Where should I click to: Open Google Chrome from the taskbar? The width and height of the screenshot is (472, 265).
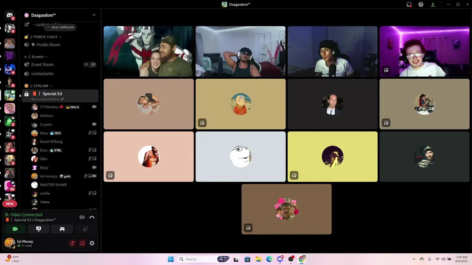302,259
